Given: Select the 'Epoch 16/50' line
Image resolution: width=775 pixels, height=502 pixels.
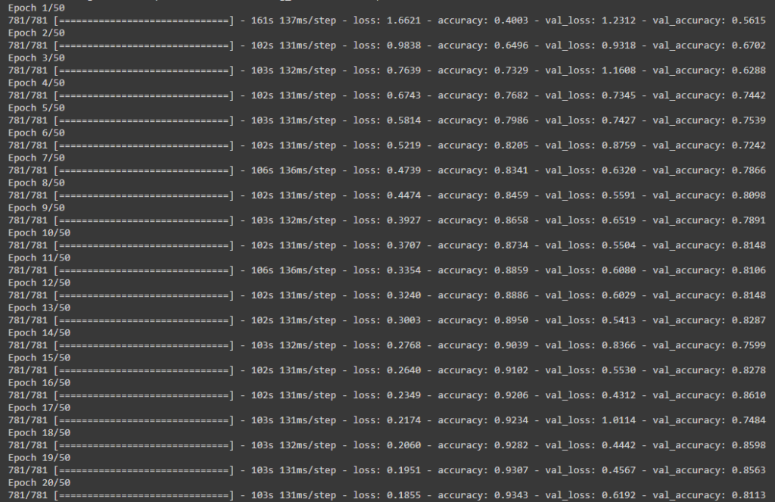Looking at the screenshot, I should (39, 382).
